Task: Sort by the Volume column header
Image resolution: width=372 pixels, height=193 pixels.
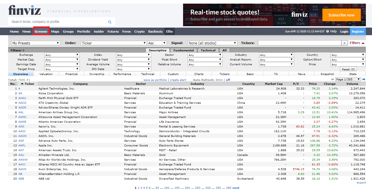Action: coord(352,84)
